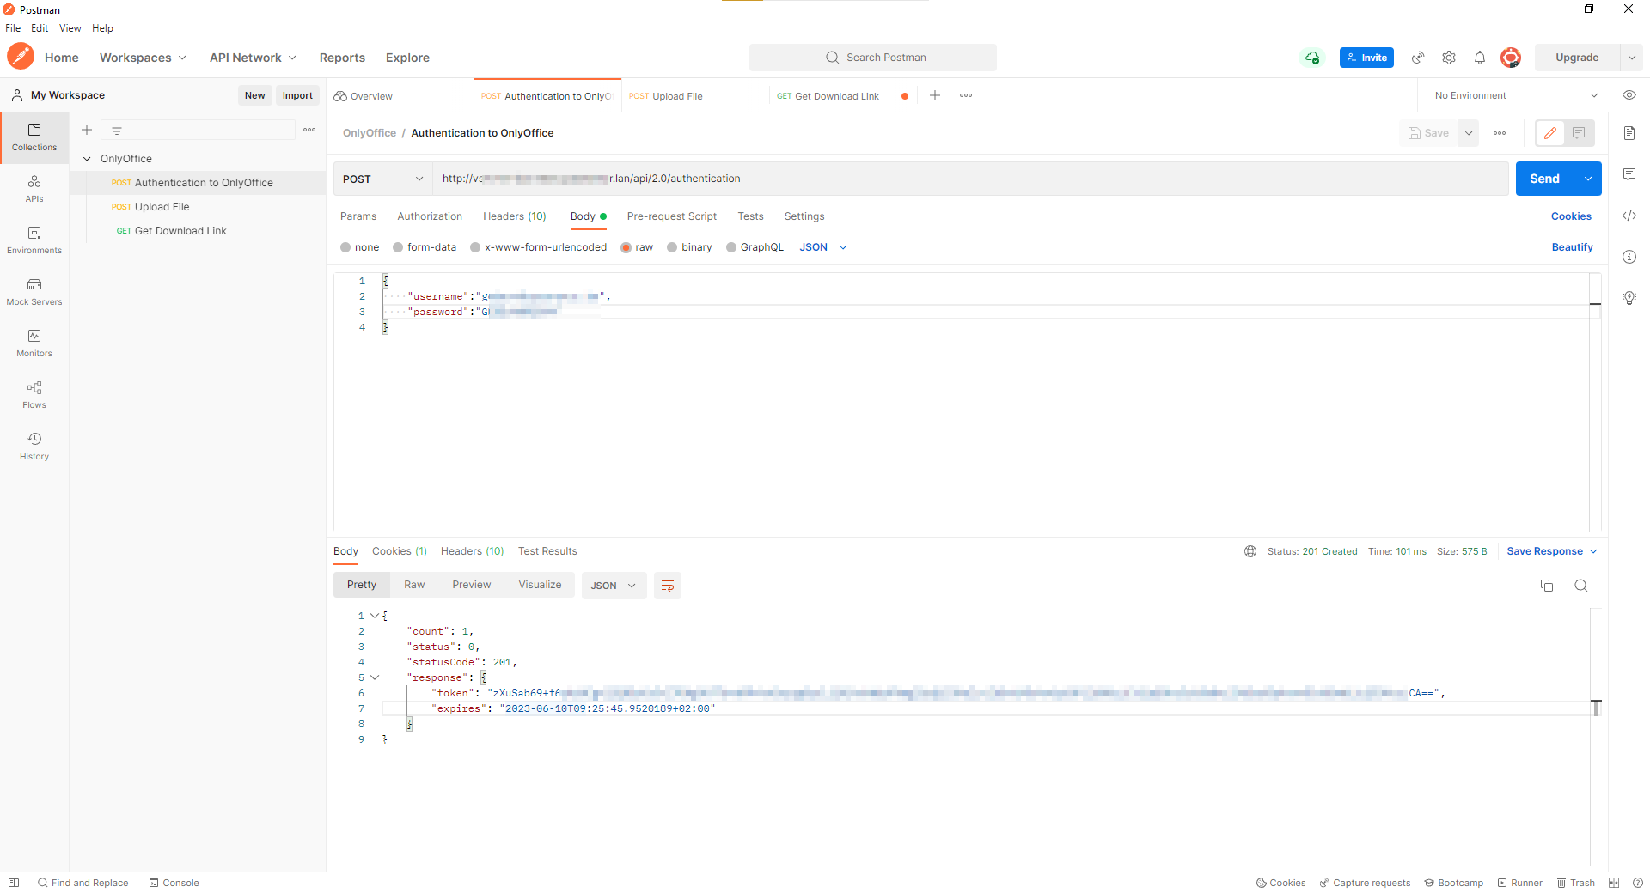Switch to the Pre-request Script tab

click(x=672, y=216)
